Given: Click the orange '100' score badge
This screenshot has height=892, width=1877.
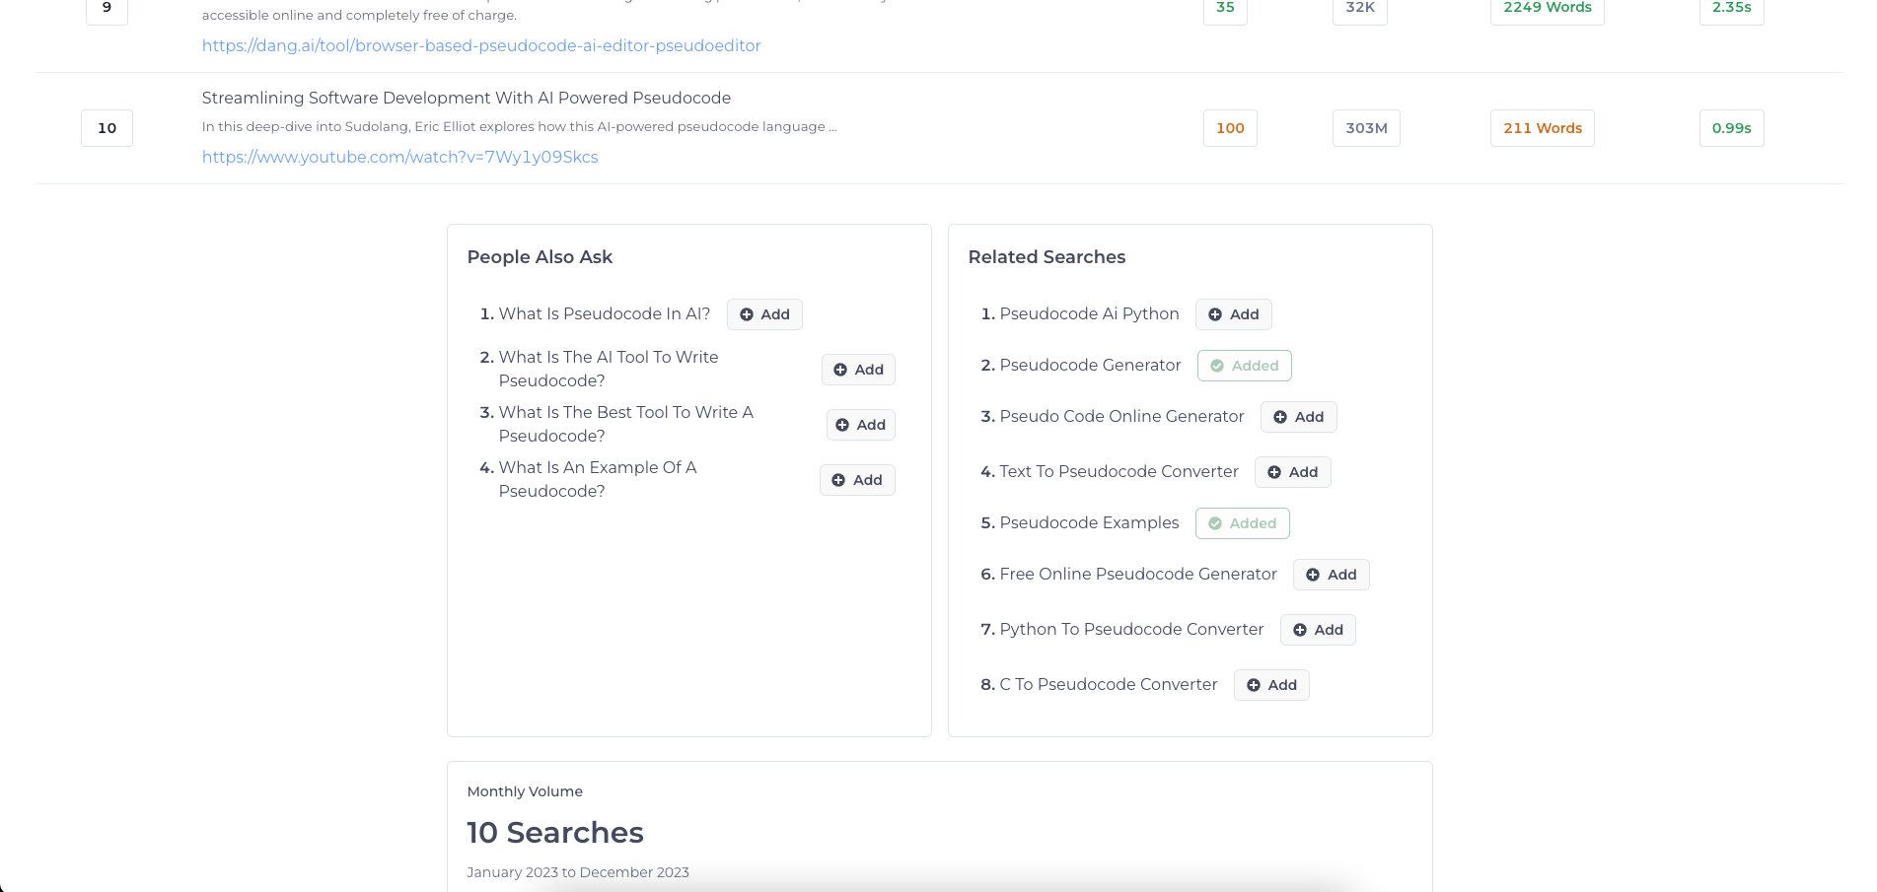Looking at the screenshot, I should [x=1230, y=128].
